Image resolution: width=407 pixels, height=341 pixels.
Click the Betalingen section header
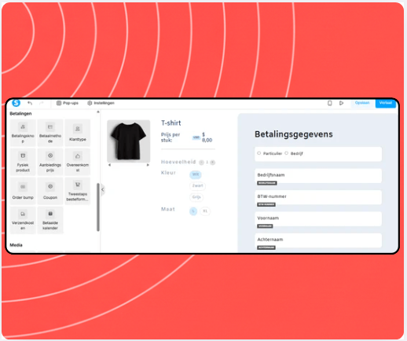point(20,114)
